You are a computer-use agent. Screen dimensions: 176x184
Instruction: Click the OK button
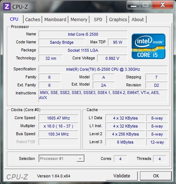tap(156, 176)
